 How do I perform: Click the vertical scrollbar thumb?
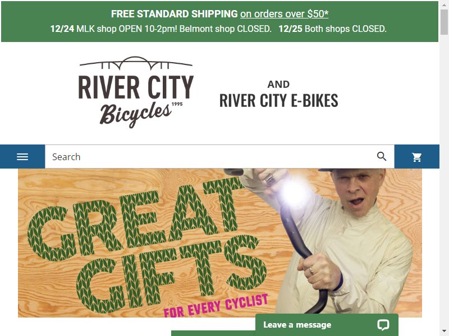[x=444, y=22]
